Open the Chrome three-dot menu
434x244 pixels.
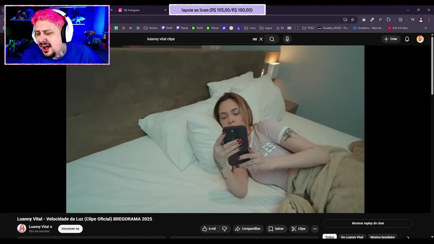[x=429, y=20]
